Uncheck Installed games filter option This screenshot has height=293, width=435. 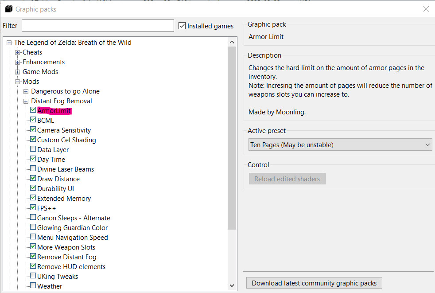click(182, 26)
